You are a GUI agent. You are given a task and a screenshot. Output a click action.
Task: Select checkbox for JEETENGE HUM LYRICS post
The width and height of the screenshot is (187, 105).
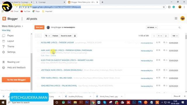[x=38, y=70]
